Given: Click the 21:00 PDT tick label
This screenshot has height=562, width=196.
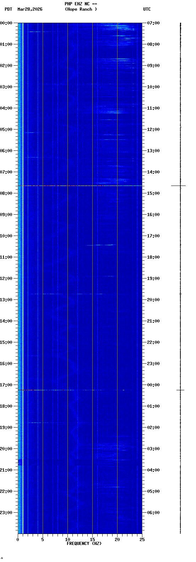Looking at the screenshot, I should point(6,470).
